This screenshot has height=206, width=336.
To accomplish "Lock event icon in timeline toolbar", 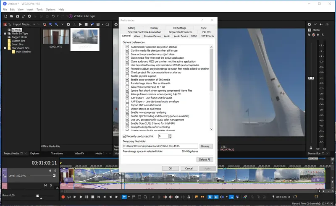I will point(189,197).
